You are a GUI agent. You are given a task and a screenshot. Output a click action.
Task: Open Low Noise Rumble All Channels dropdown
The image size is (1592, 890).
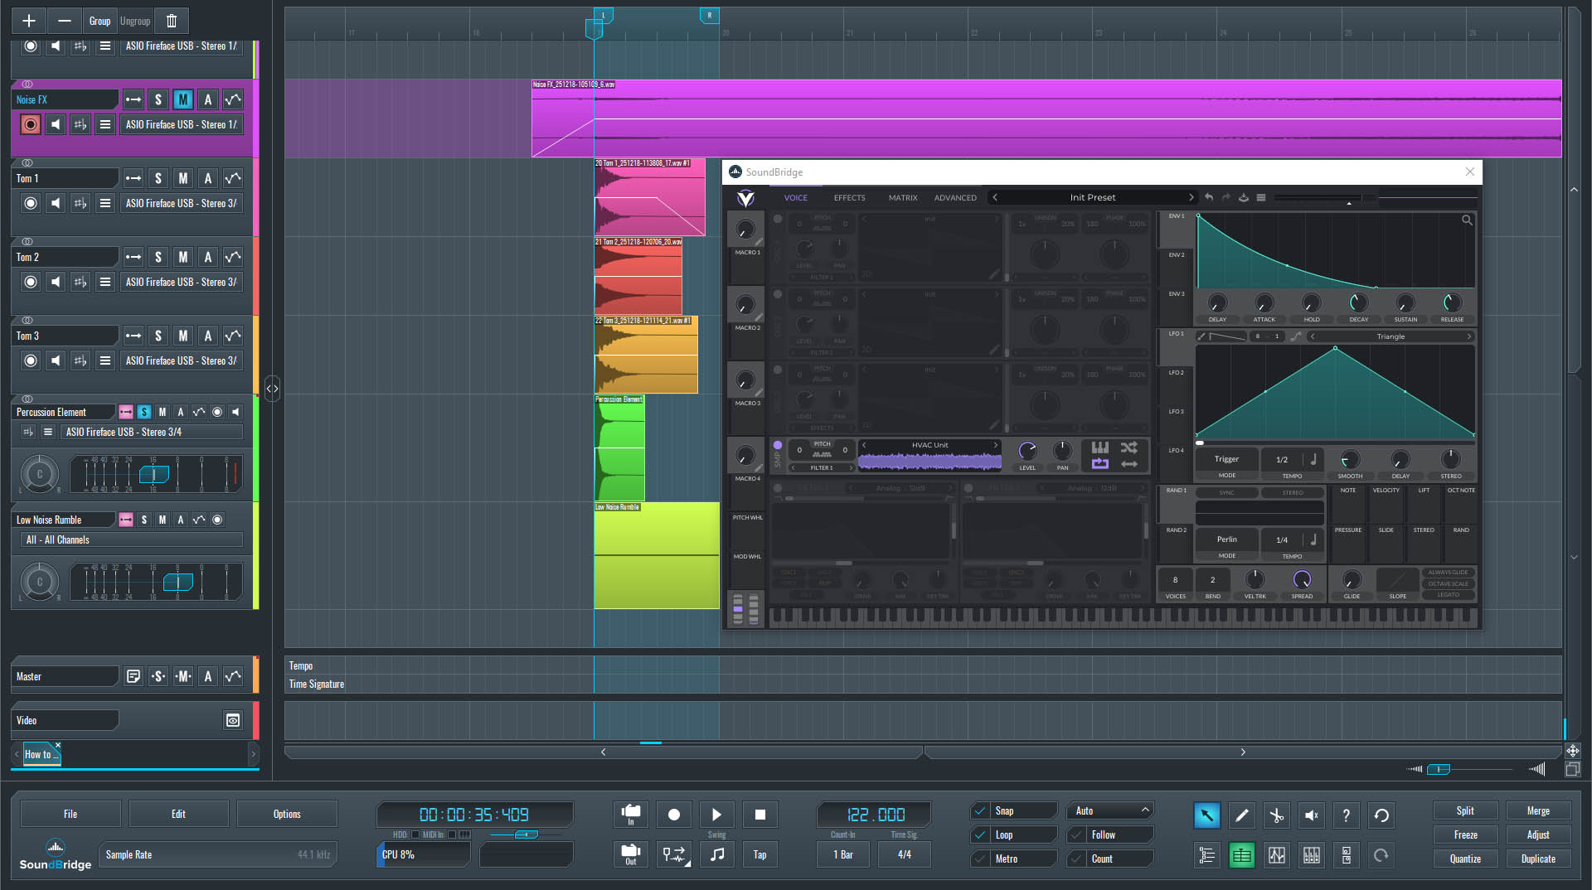pos(131,539)
